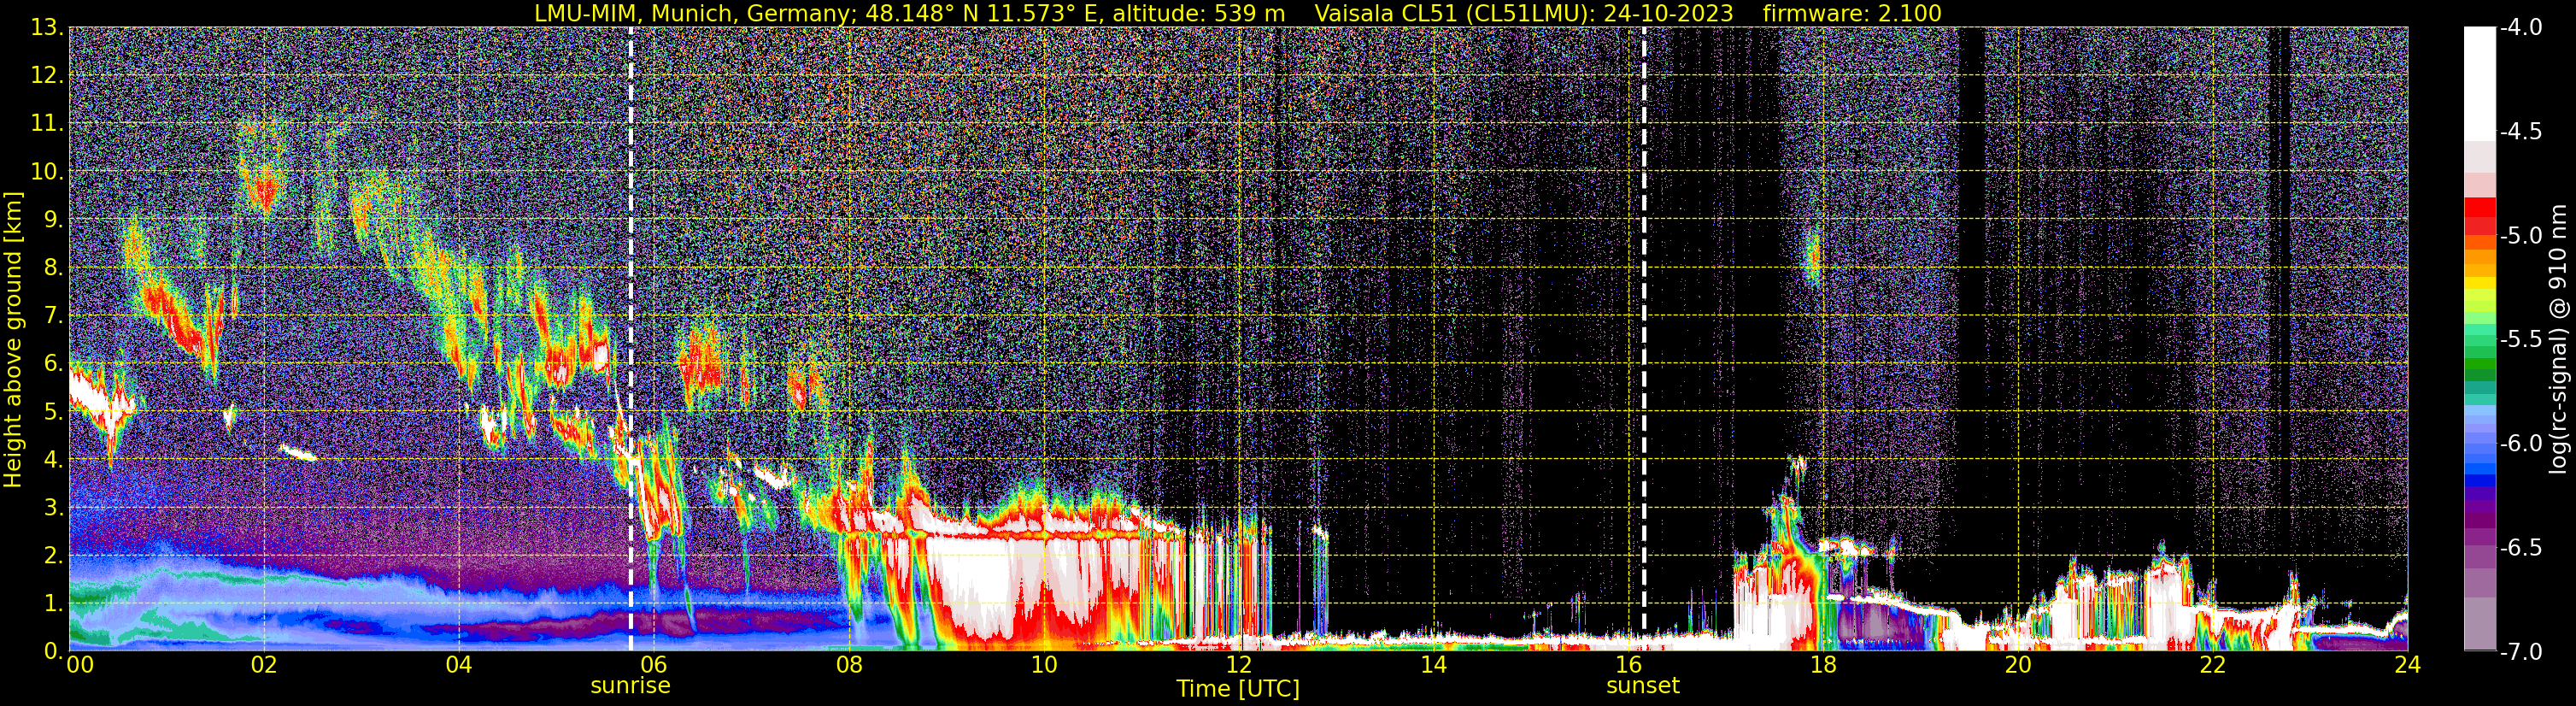The height and width of the screenshot is (706, 2576).
Task: Click the x-axis tick label '20'
Action: (x=2019, y=665)
